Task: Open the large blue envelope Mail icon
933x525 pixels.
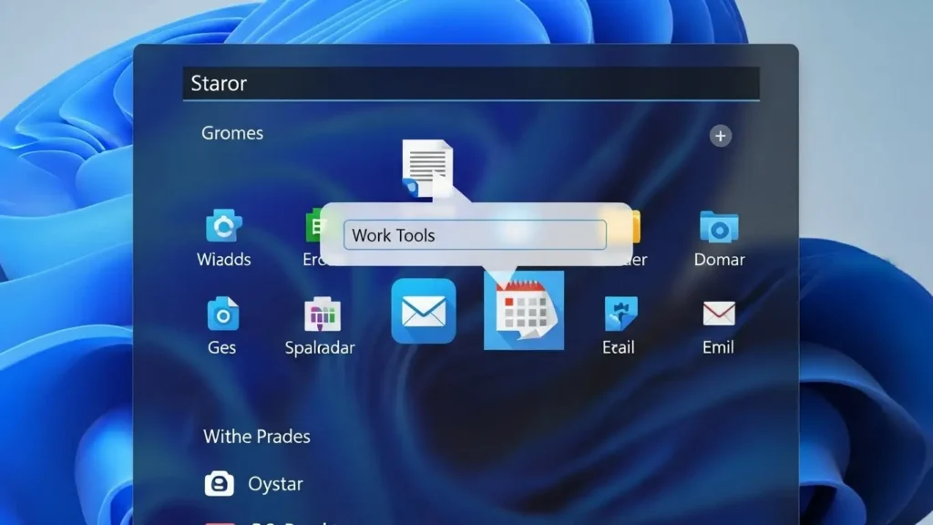Action: (x=424, y=312)
